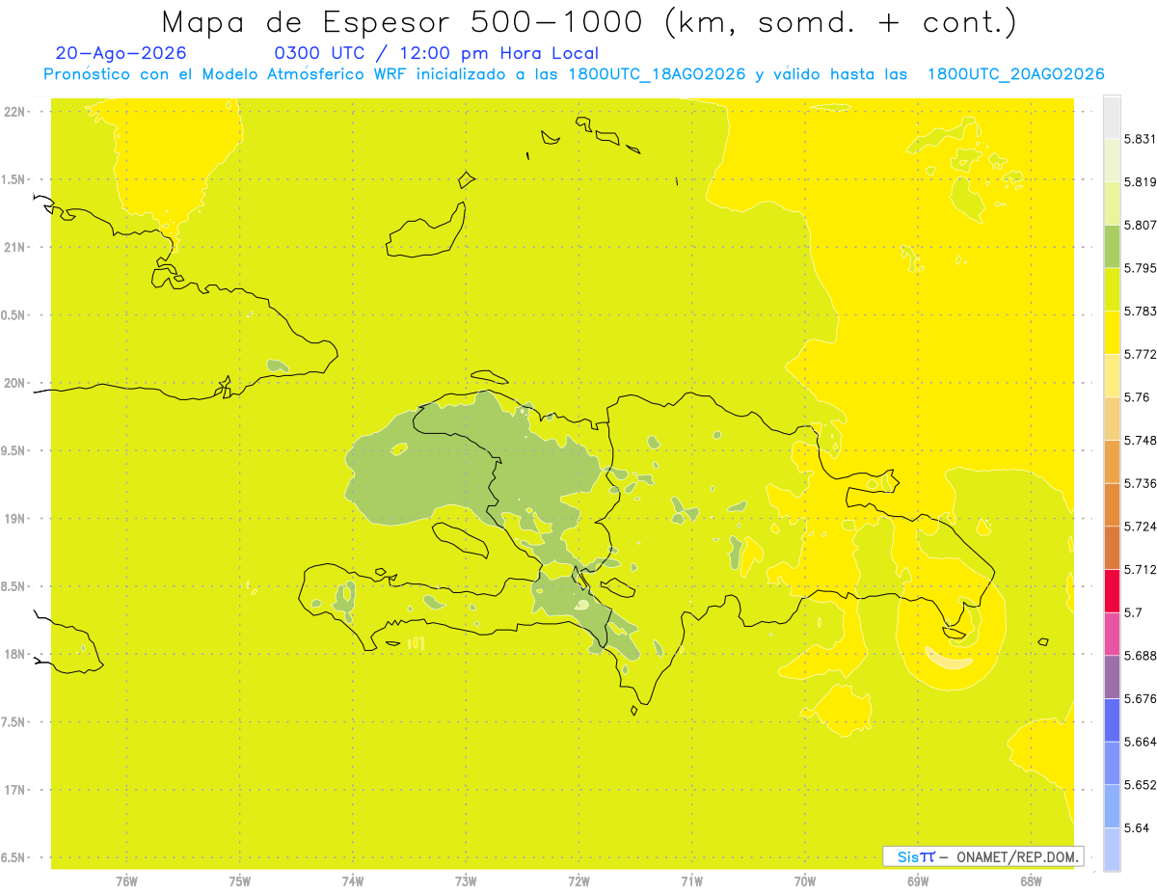
Task: Click the 5.7 colorbar value
Action: pyautogui.click(x=1133, y=612)
